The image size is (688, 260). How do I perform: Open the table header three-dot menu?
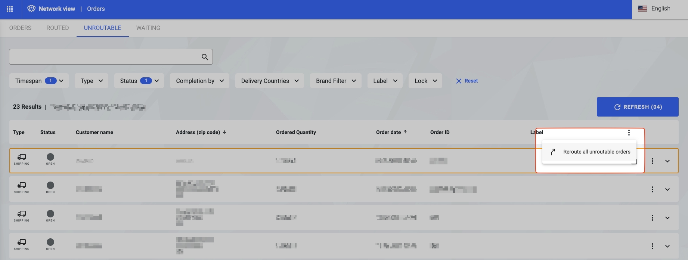[629, 133]
